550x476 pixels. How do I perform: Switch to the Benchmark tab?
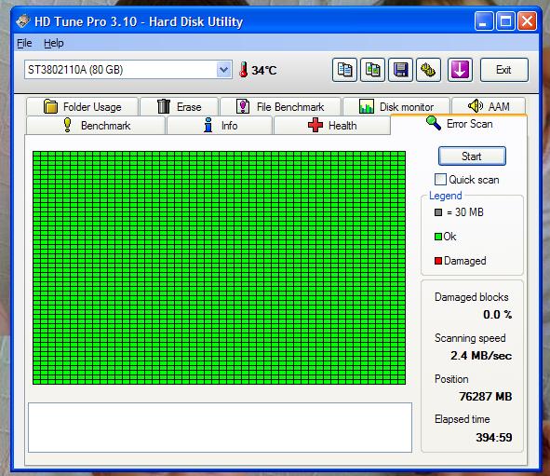(96, 126)
